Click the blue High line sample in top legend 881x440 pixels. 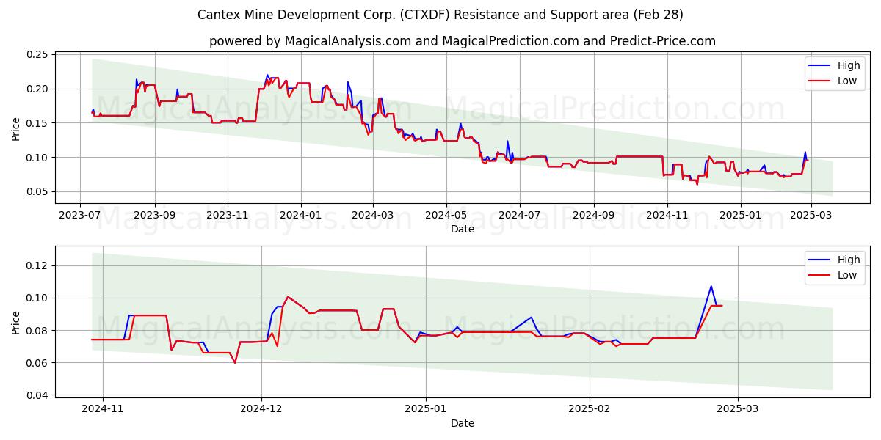coord(821,66)
